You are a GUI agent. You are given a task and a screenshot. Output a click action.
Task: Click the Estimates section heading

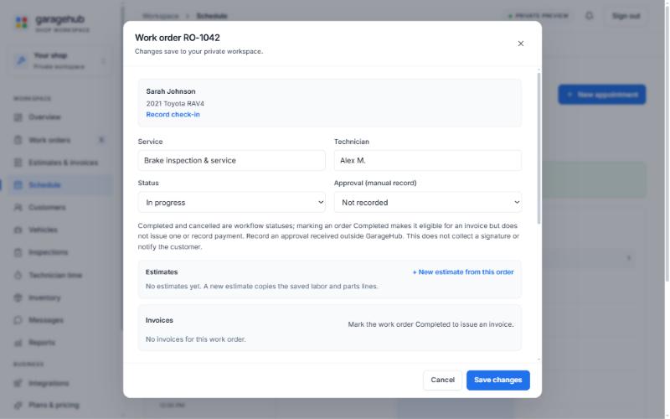[x=162, y=272]
